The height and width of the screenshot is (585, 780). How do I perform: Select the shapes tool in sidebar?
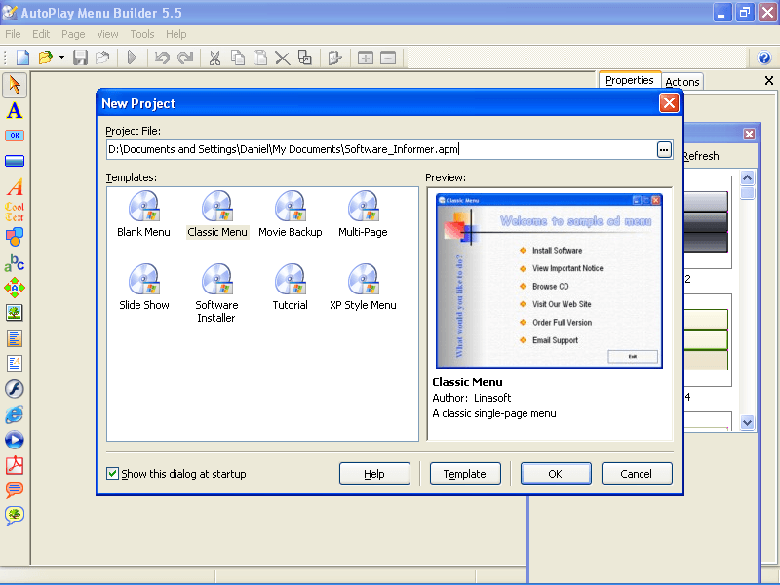[x=15, y=237]
